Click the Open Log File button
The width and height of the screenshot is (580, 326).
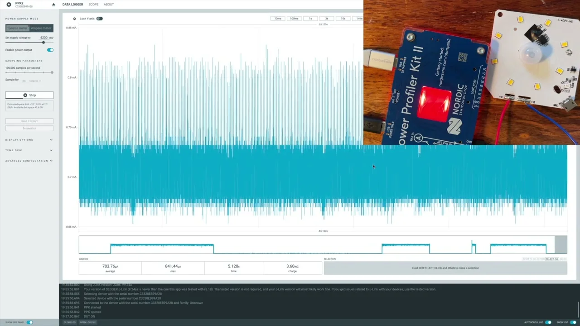pyautogui.click(x=88, y=322)
